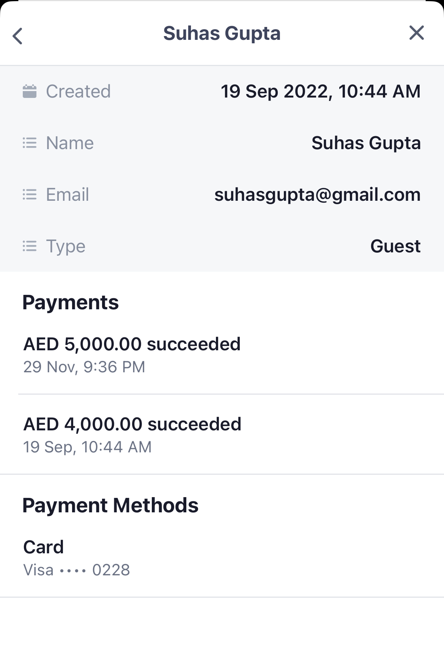Click the list icon beside Name
This screenshot has height=663, width=444.
tap(30, 143)
